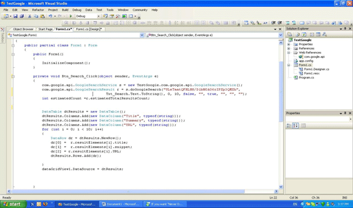
Task: Click the Save All toolbar icon
Action: coord(22,16)
